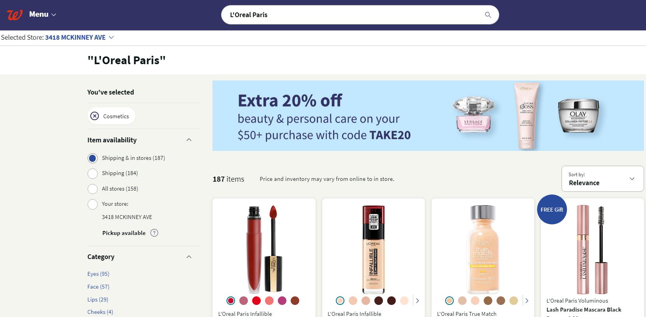Show more True Match shades arrow

coord(527,301)
